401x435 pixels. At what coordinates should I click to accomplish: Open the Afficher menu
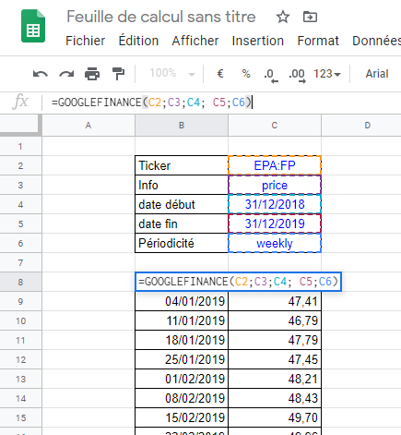(195, 41)
